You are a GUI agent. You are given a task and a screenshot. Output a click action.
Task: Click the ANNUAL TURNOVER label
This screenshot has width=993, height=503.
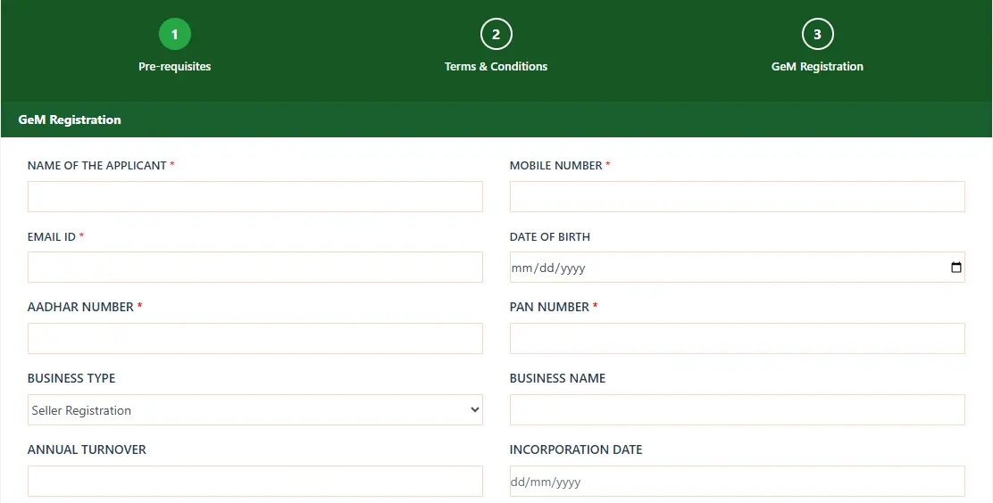click(x=87, y=449)
